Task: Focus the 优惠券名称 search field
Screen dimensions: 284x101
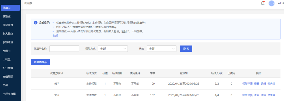Action: [64, 49]
